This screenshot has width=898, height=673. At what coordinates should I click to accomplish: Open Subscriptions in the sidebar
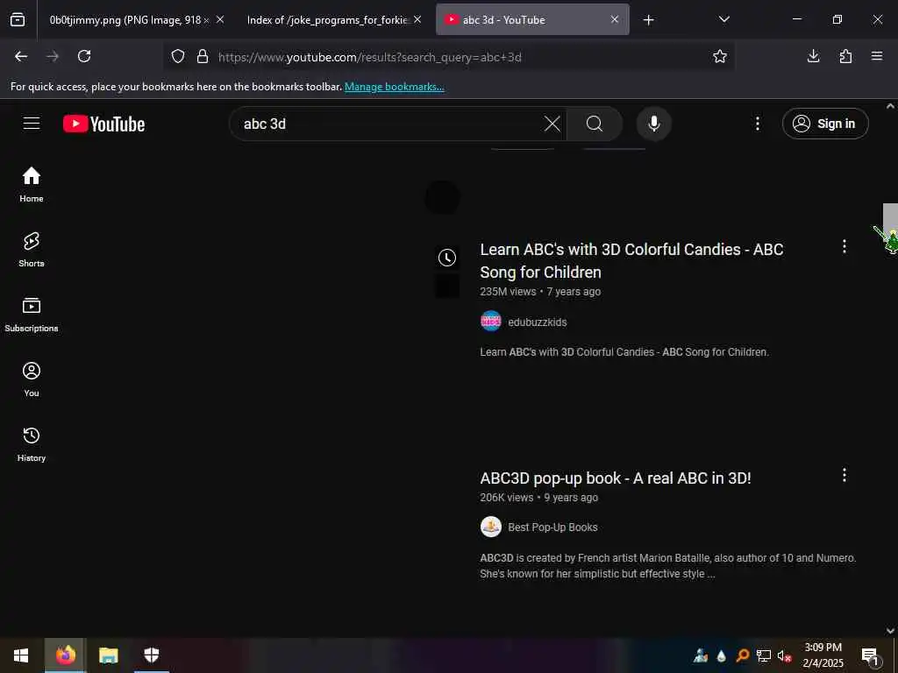32,315
